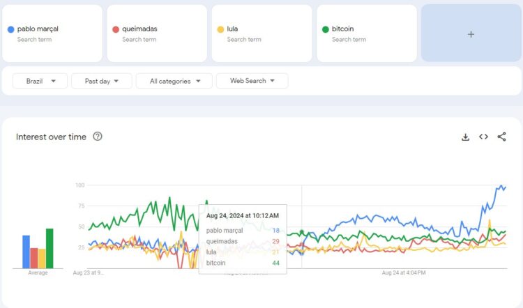Open the All categories dropdown

(174, 82)
